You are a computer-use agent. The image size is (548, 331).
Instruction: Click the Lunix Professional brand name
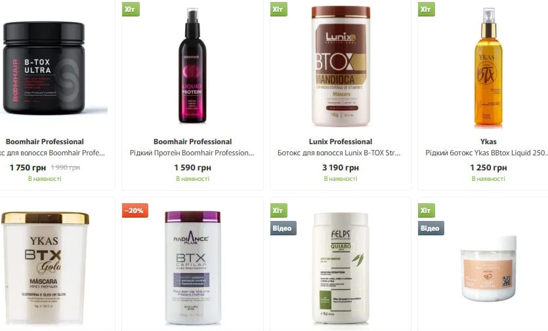point(341,142)
